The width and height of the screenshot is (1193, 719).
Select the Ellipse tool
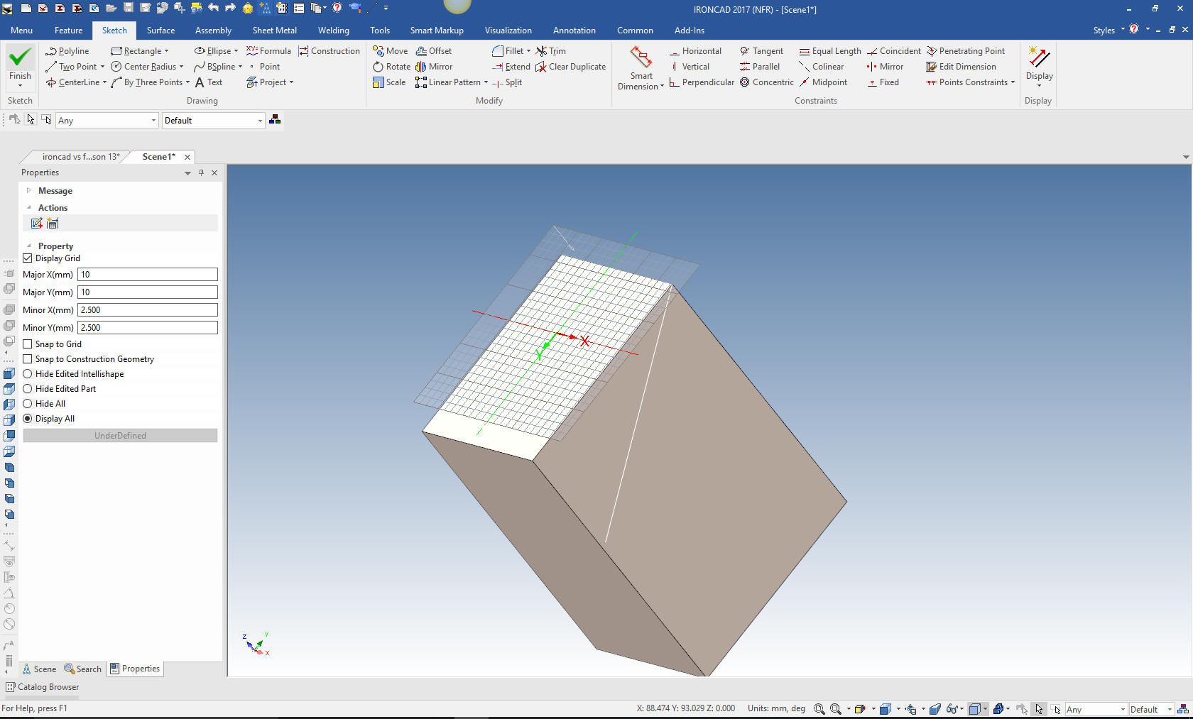[212, 51]
